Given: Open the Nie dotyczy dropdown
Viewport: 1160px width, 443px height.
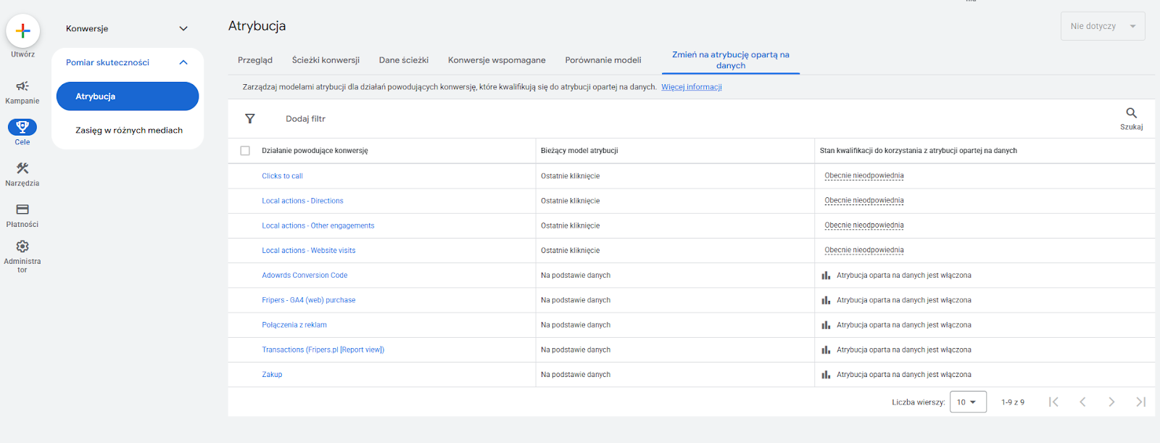Looking at the screenshot, I should click(1102, 26).
